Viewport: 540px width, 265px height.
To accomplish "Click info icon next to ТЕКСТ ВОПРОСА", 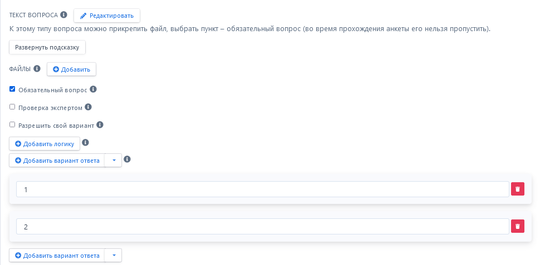I will click(63, 14).
